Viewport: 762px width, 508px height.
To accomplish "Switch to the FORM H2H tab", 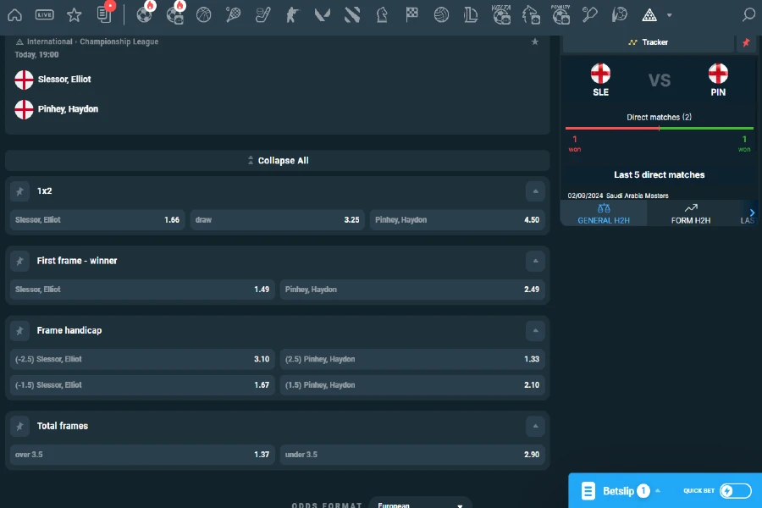I will coord(690,213).
